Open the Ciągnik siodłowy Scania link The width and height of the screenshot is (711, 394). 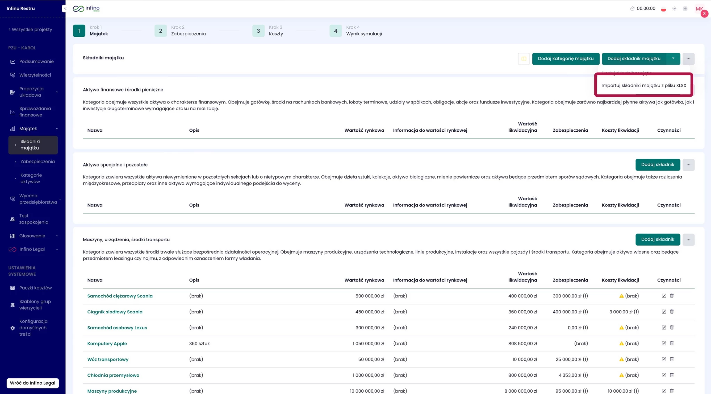[115, 312]
